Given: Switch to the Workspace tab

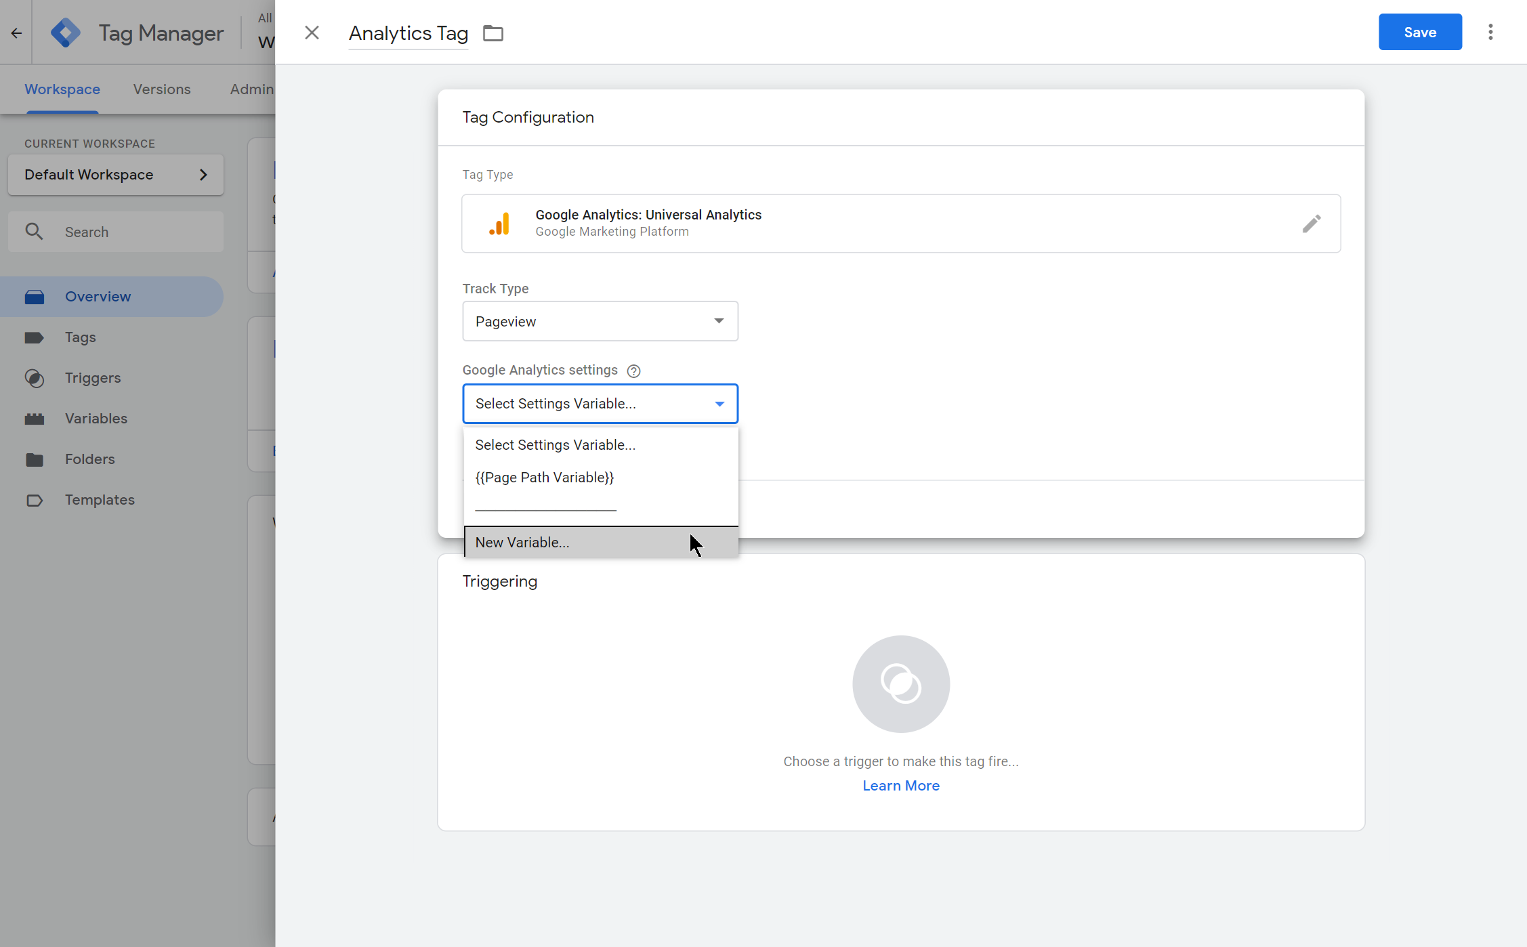Looking at the screenshot, I should coord(62,89).
